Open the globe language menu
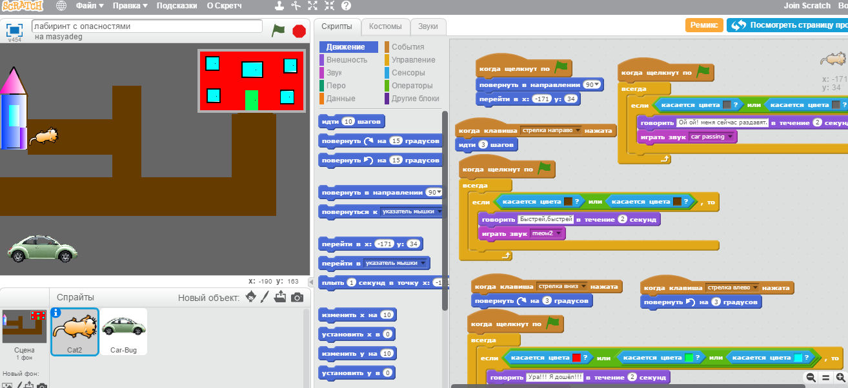The image size is (848, 388). coord(61,6)
